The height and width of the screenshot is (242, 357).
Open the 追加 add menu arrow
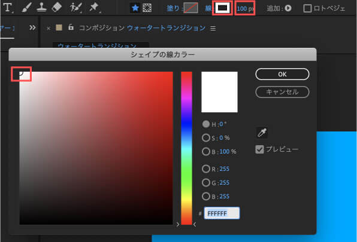288,8
